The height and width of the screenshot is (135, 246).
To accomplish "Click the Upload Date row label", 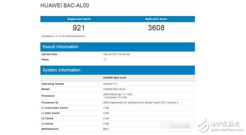I will [x=49, y=54].
